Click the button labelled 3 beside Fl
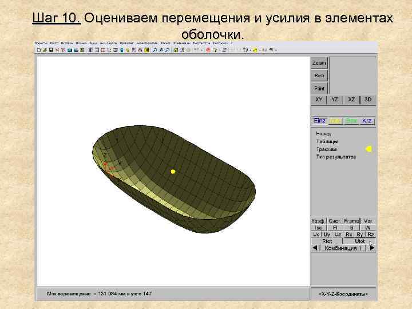The width and height of the screenshot is (412, 309). pyautogui.click(x=351, y=228)
